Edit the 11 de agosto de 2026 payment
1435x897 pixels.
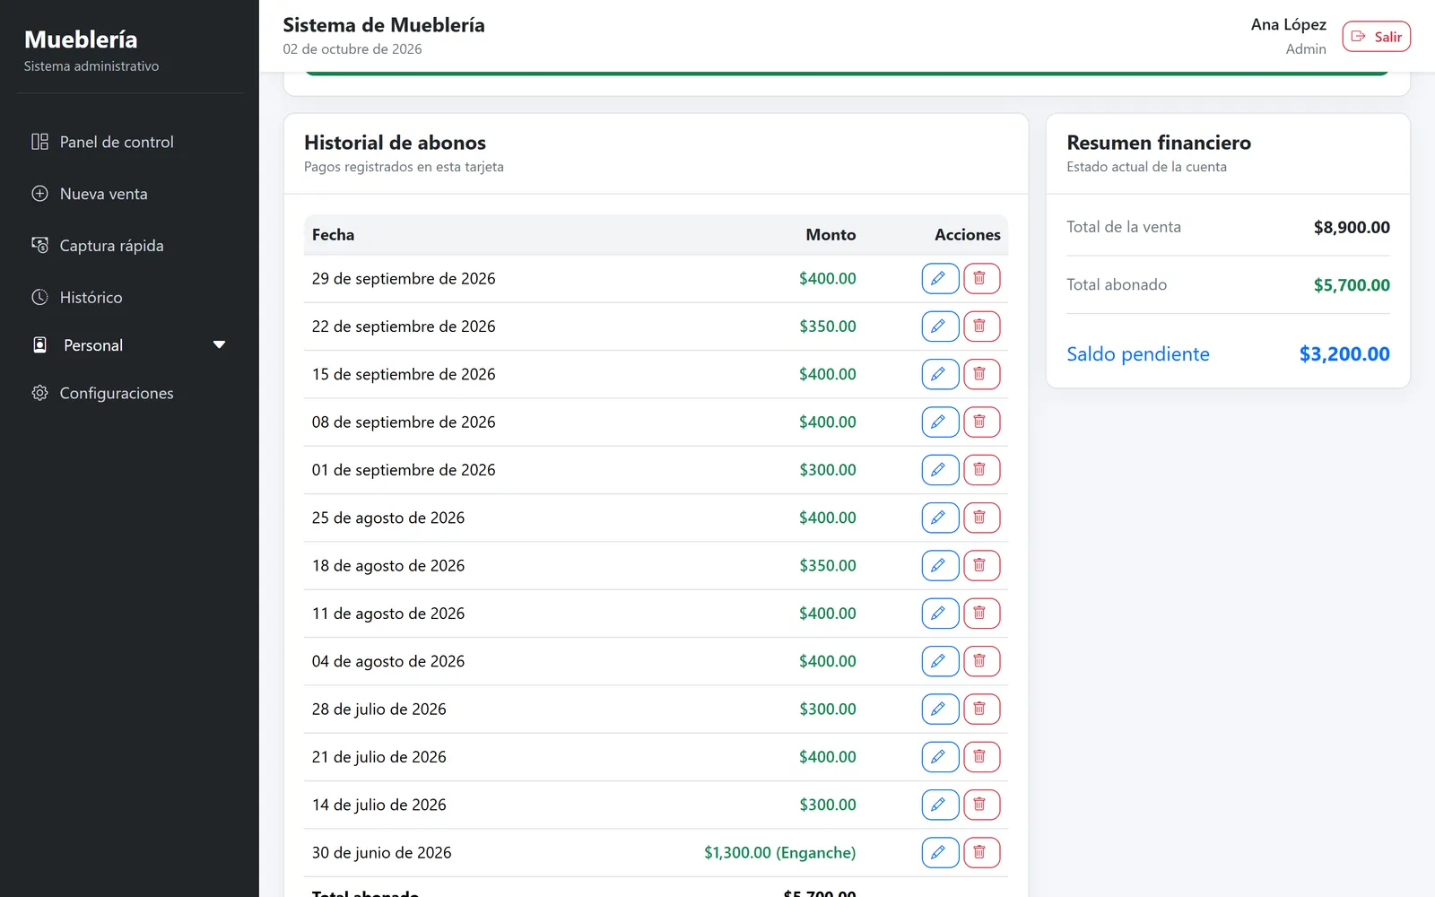click(x=940, y=614)
